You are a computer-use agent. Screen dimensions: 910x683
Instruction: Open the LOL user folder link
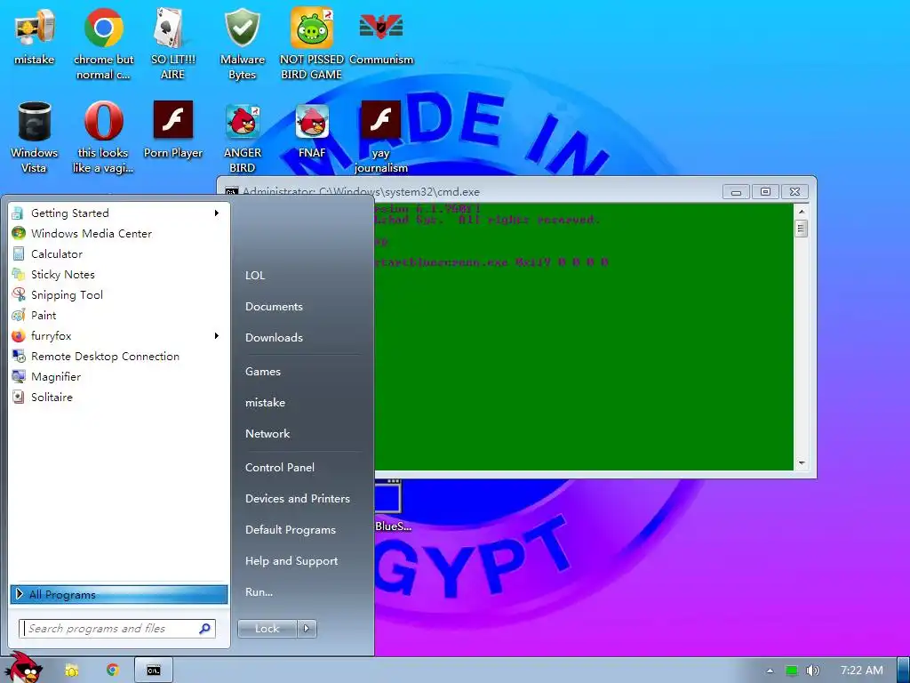click(255, 276)
